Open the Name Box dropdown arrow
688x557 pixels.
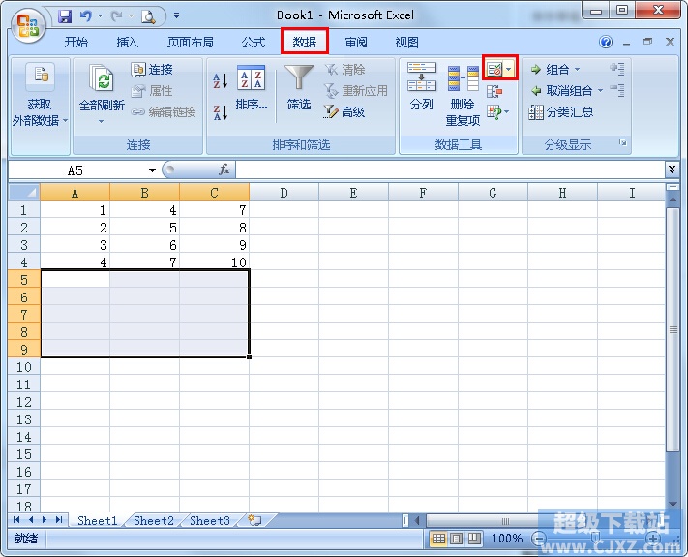pos(152,170)
